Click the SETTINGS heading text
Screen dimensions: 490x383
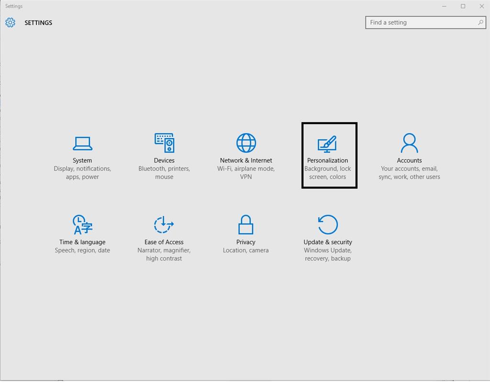tap(38, 23)
